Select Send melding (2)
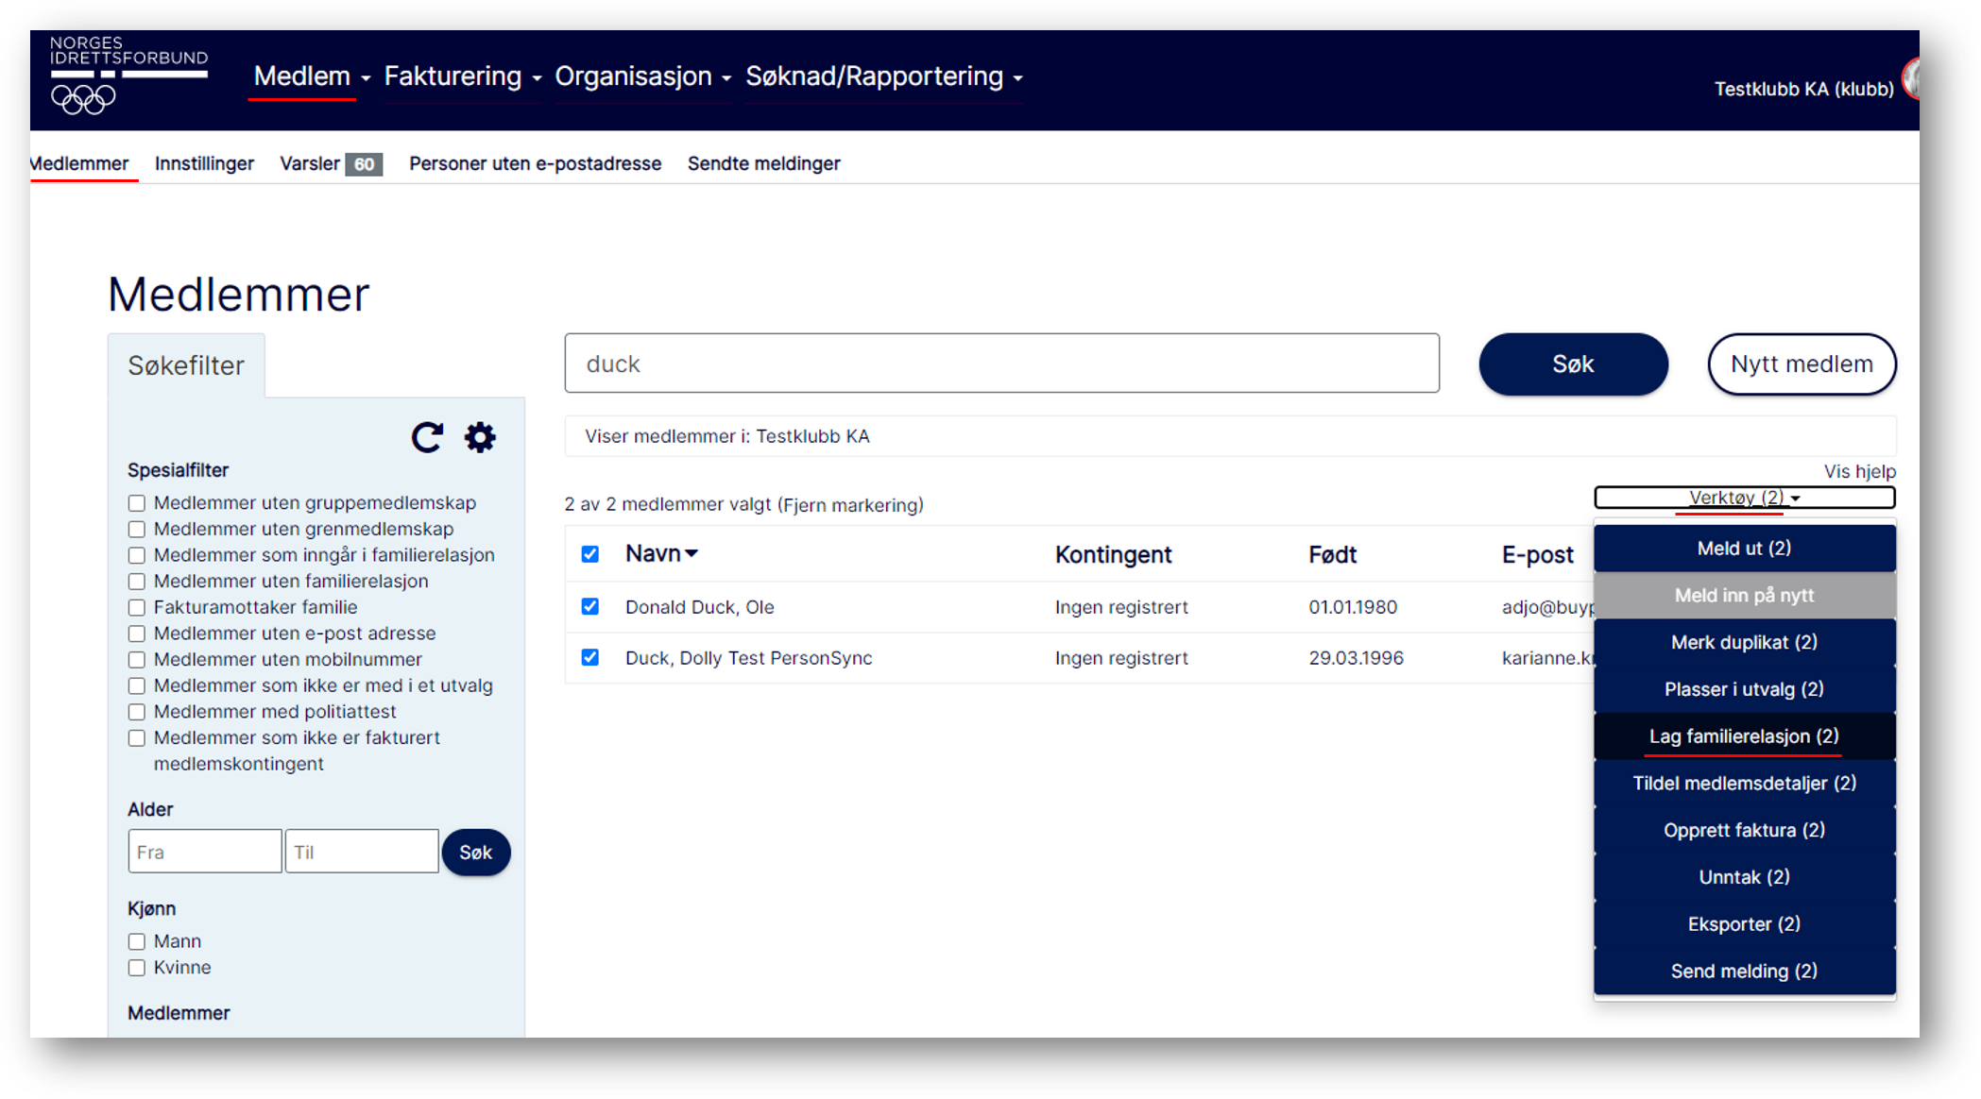This screenshot has width=1981, height=1099. click(x=1744, y=971)
